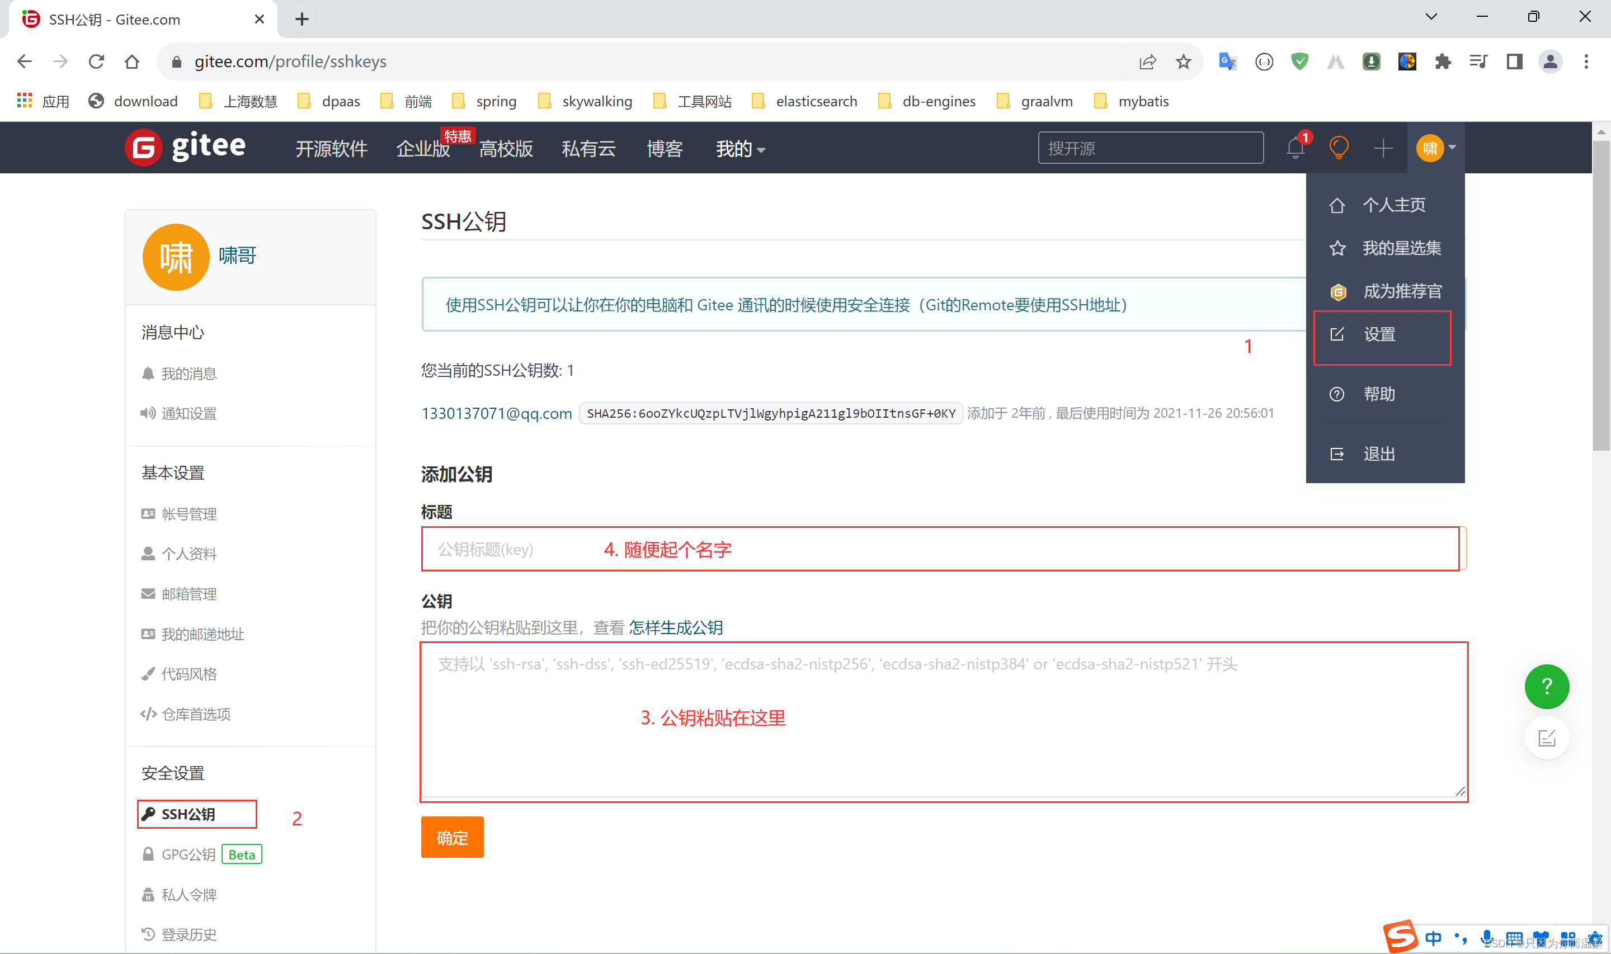The image size is (1611, 954).
Task: Open the 怎样生成公钥 link
Action: coord(676,627)
